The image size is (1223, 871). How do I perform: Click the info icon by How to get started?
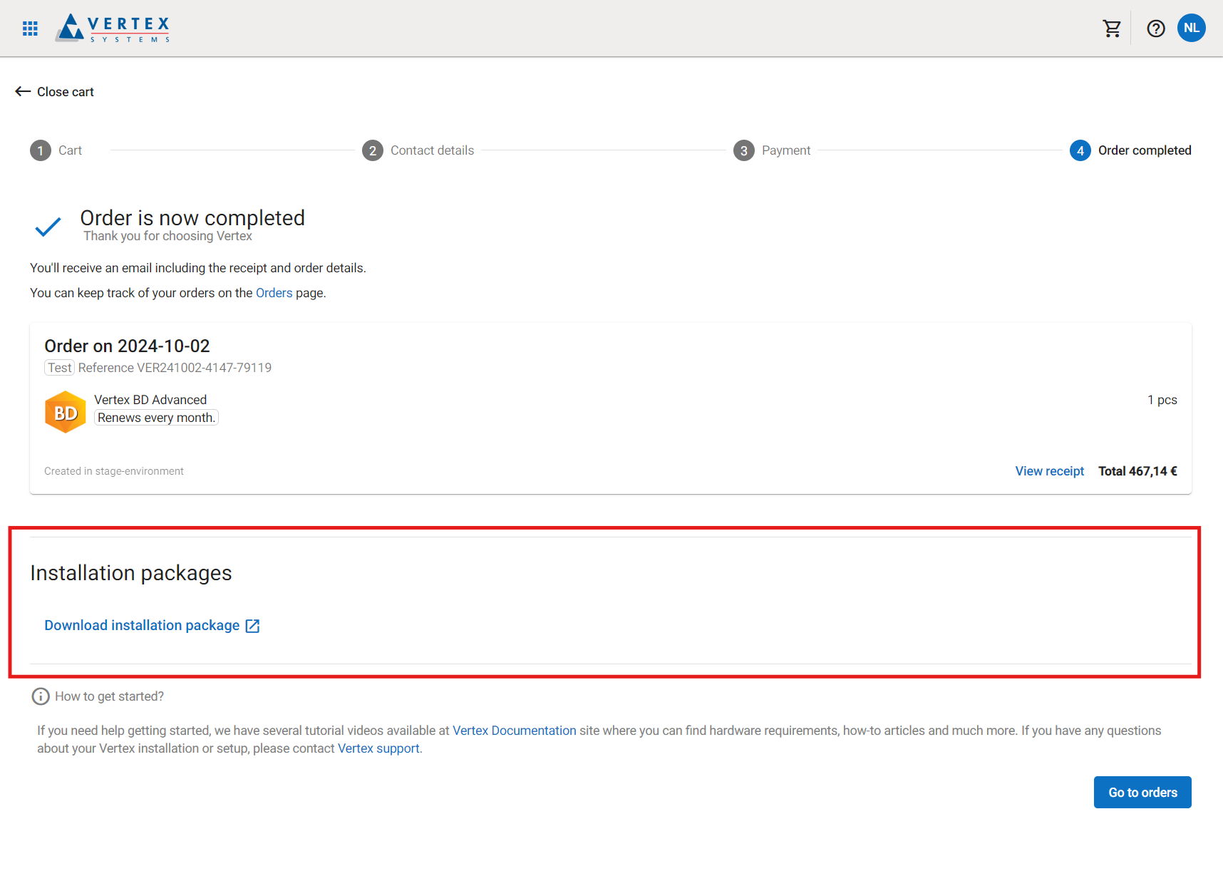click(x=41, y=696)
